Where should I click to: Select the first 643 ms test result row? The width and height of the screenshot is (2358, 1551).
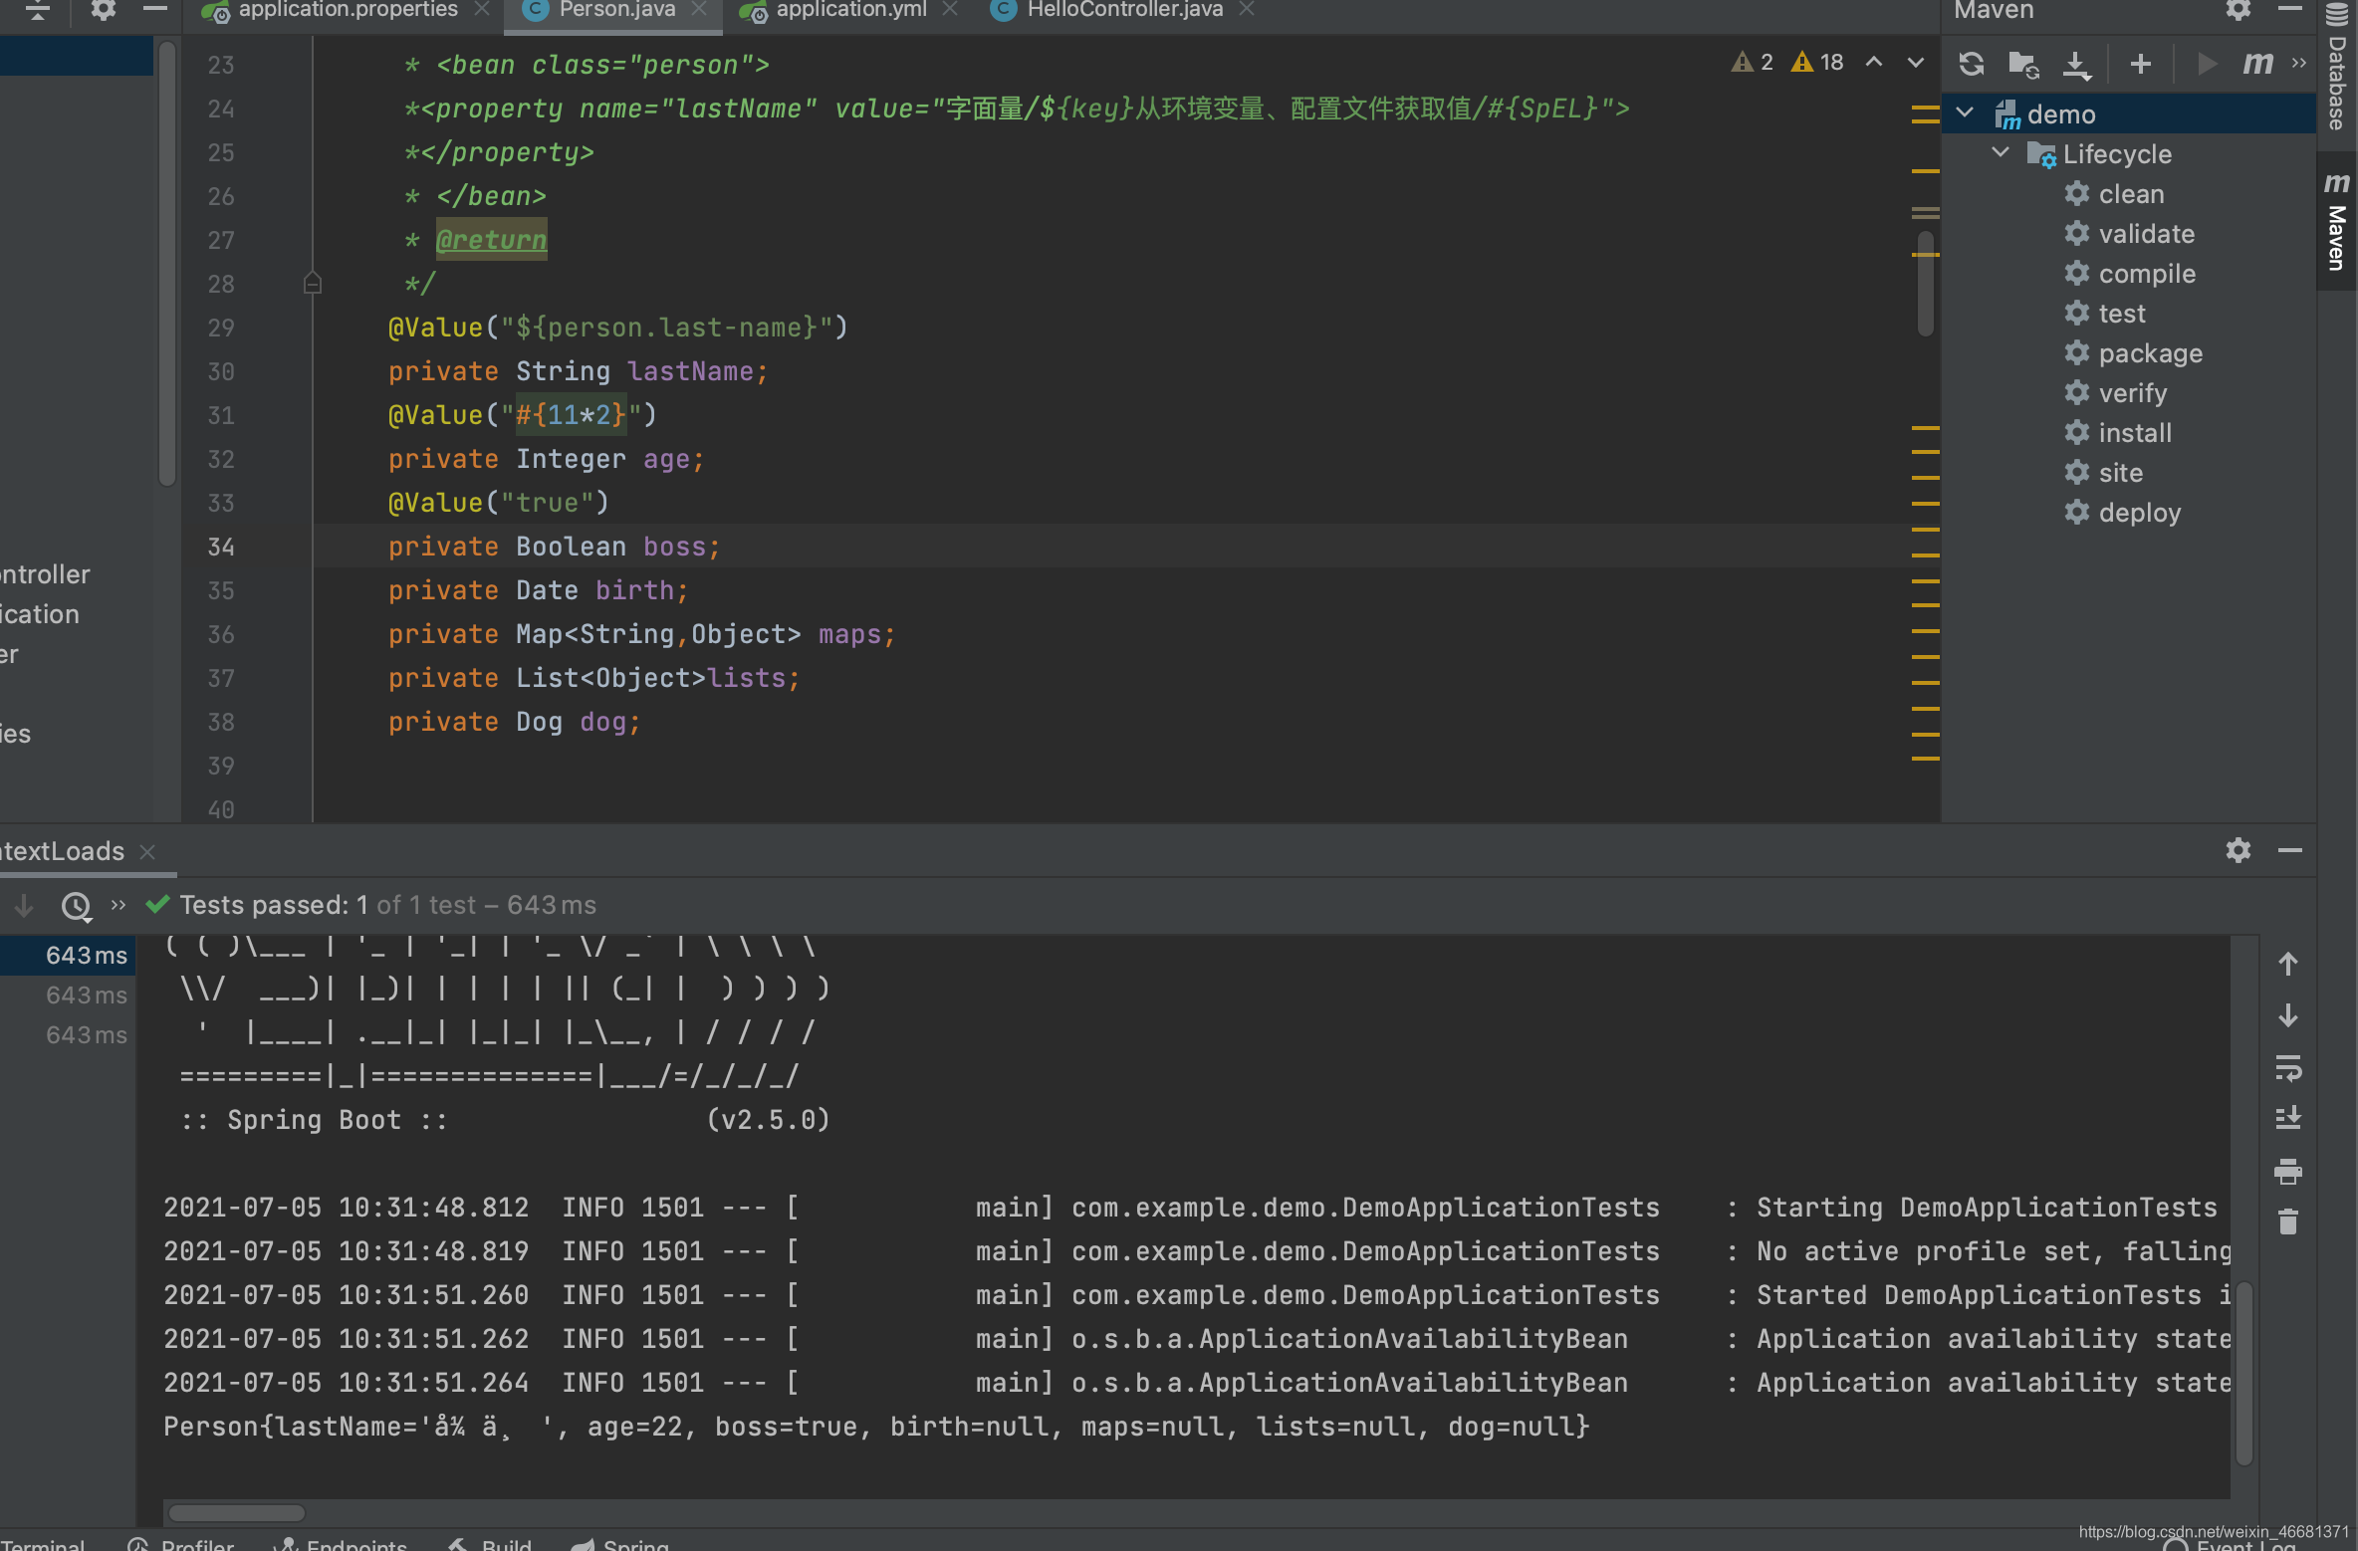[x=67, y=955]
